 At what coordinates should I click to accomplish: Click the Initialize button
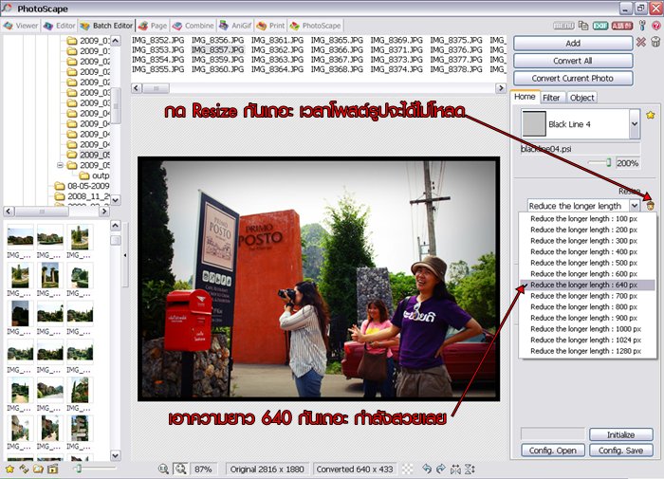(x=620, y=434)
